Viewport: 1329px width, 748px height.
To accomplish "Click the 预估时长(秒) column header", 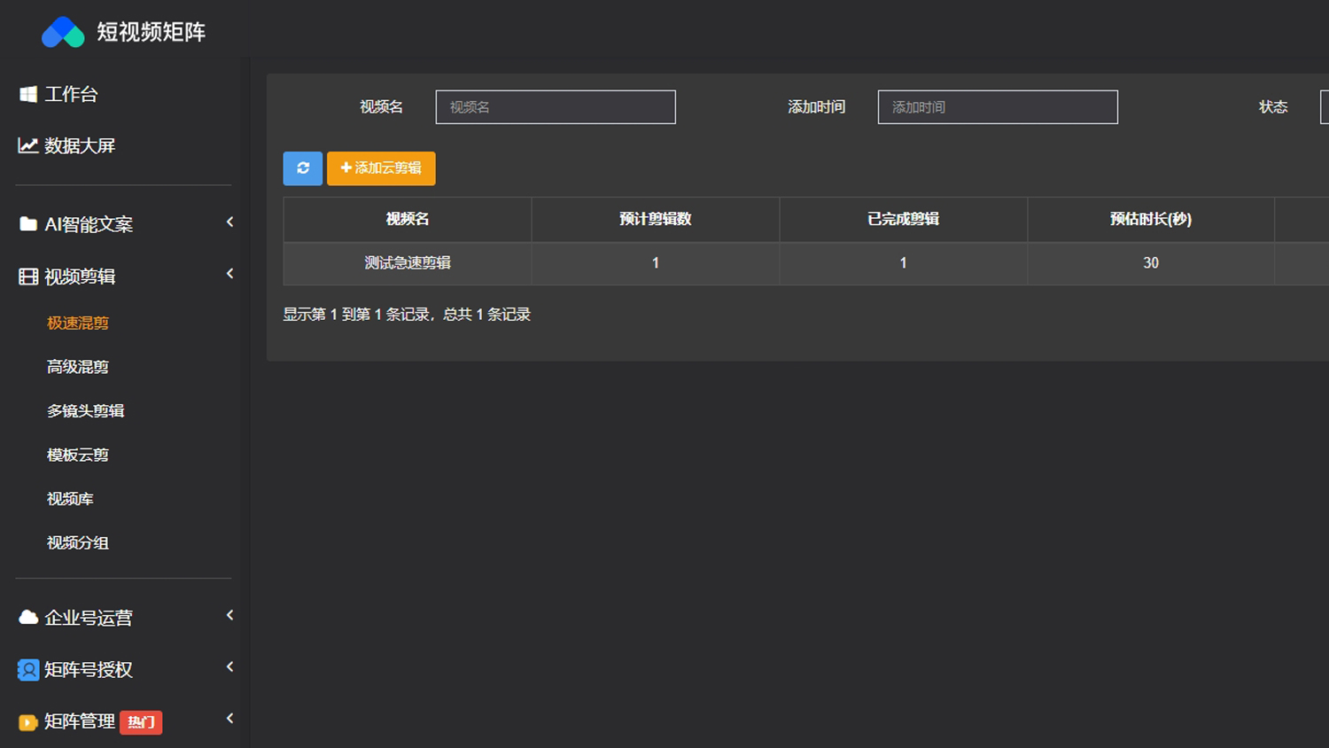I will click(1151, 219).
